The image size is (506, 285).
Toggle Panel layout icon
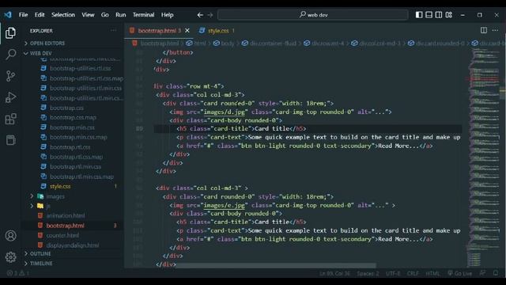[x=429, y=15]
